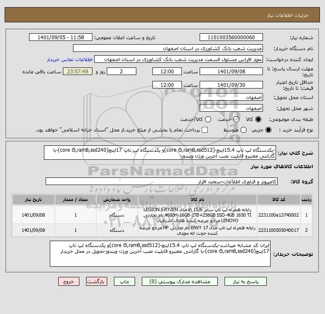Image resolution: width=325 pixels, height=314 pixels.
Task: Click the توضیحات خریدار text area
Action: pyautogui.click(x=160, y=254)
